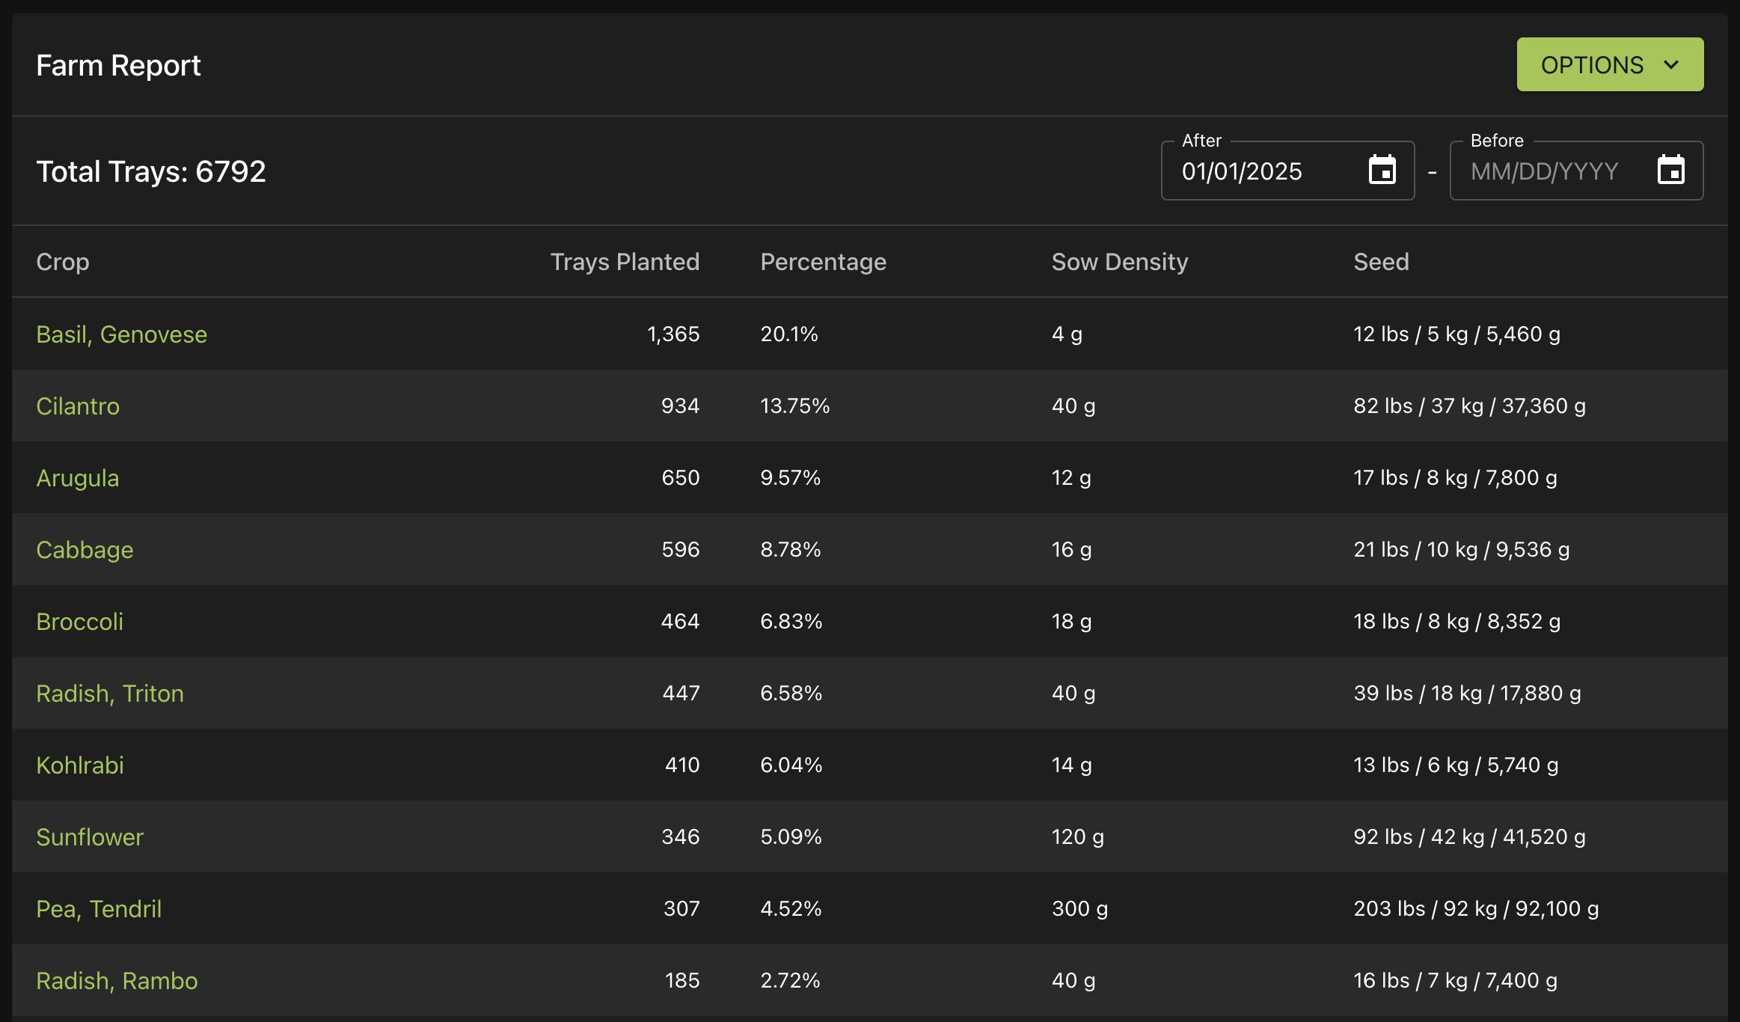
Task: Select the Arugula crop link
Action: coord(78,477)
